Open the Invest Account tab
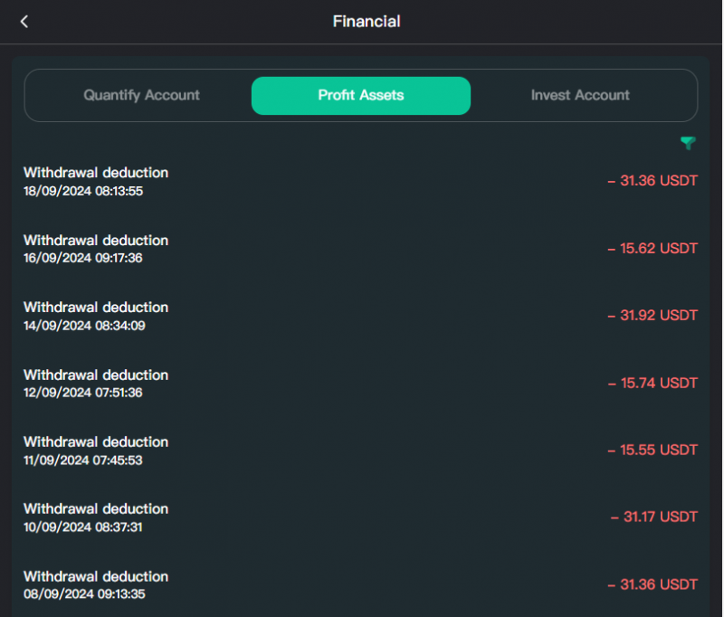 [580, 95]
